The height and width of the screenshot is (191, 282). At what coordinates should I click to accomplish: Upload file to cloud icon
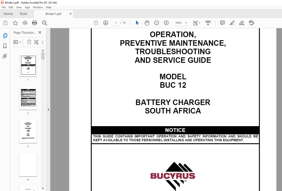25,23
